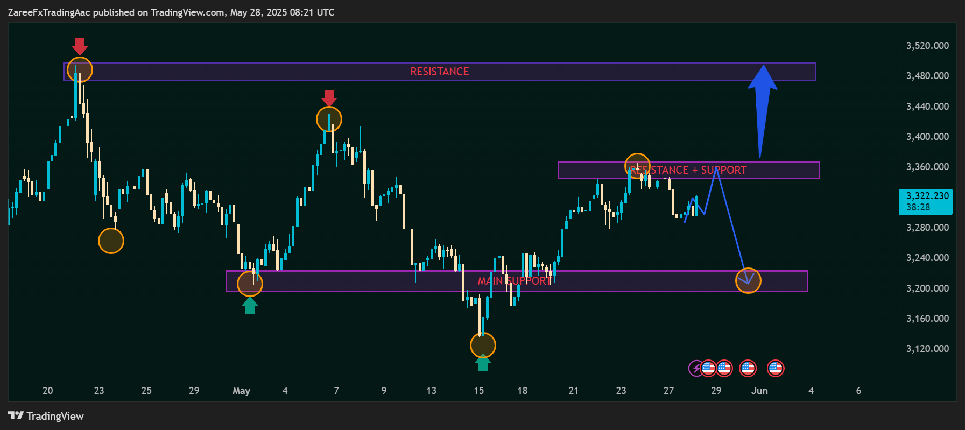Viewport: 965px width, 430px height.
Task: Select the large blue upward arrow drawing
Action: tap(762, 111)
